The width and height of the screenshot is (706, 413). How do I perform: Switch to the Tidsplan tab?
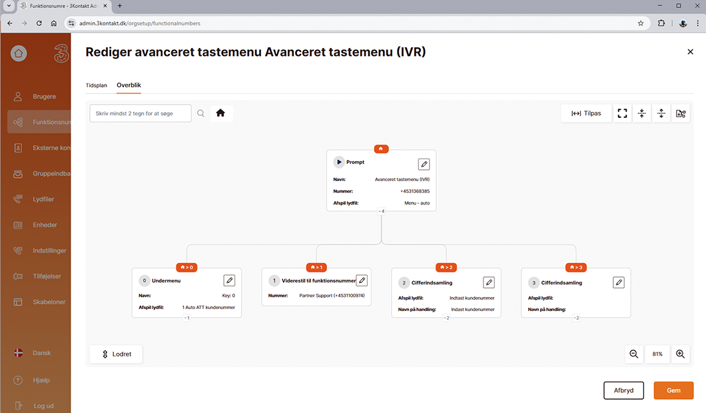tap(96, 85)
